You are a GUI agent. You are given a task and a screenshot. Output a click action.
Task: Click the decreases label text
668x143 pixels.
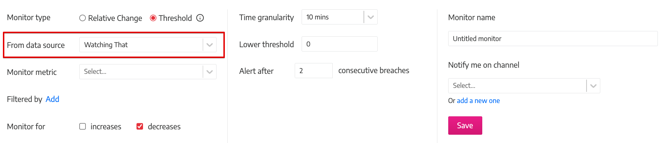(164, 126)
